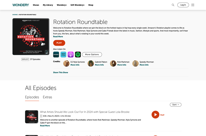Expand the episode description Read More

[x=45, y=126]
